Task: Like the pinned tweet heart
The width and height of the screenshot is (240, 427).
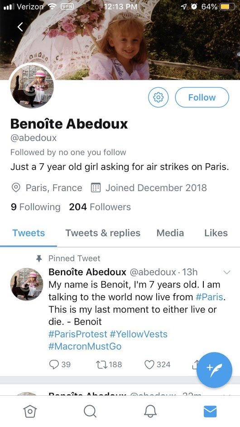Action: (157, 365)
